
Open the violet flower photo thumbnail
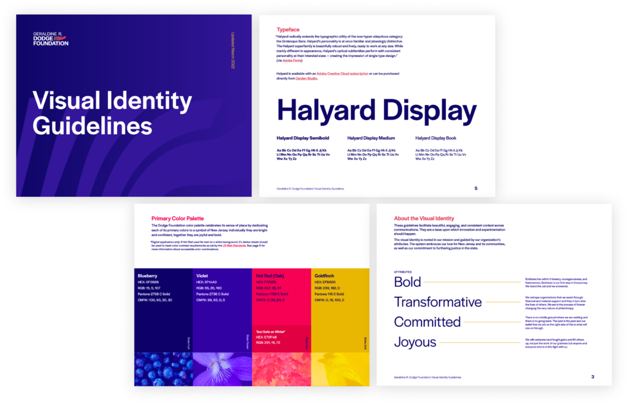222,369
